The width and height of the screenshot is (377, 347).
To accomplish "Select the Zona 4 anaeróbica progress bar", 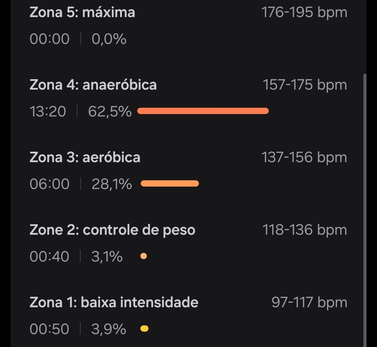I will [203, 111].
